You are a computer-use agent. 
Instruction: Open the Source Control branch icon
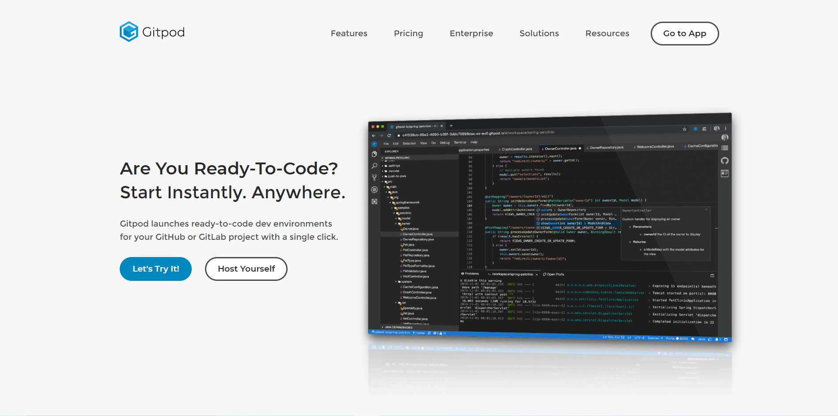click(374, 178)
